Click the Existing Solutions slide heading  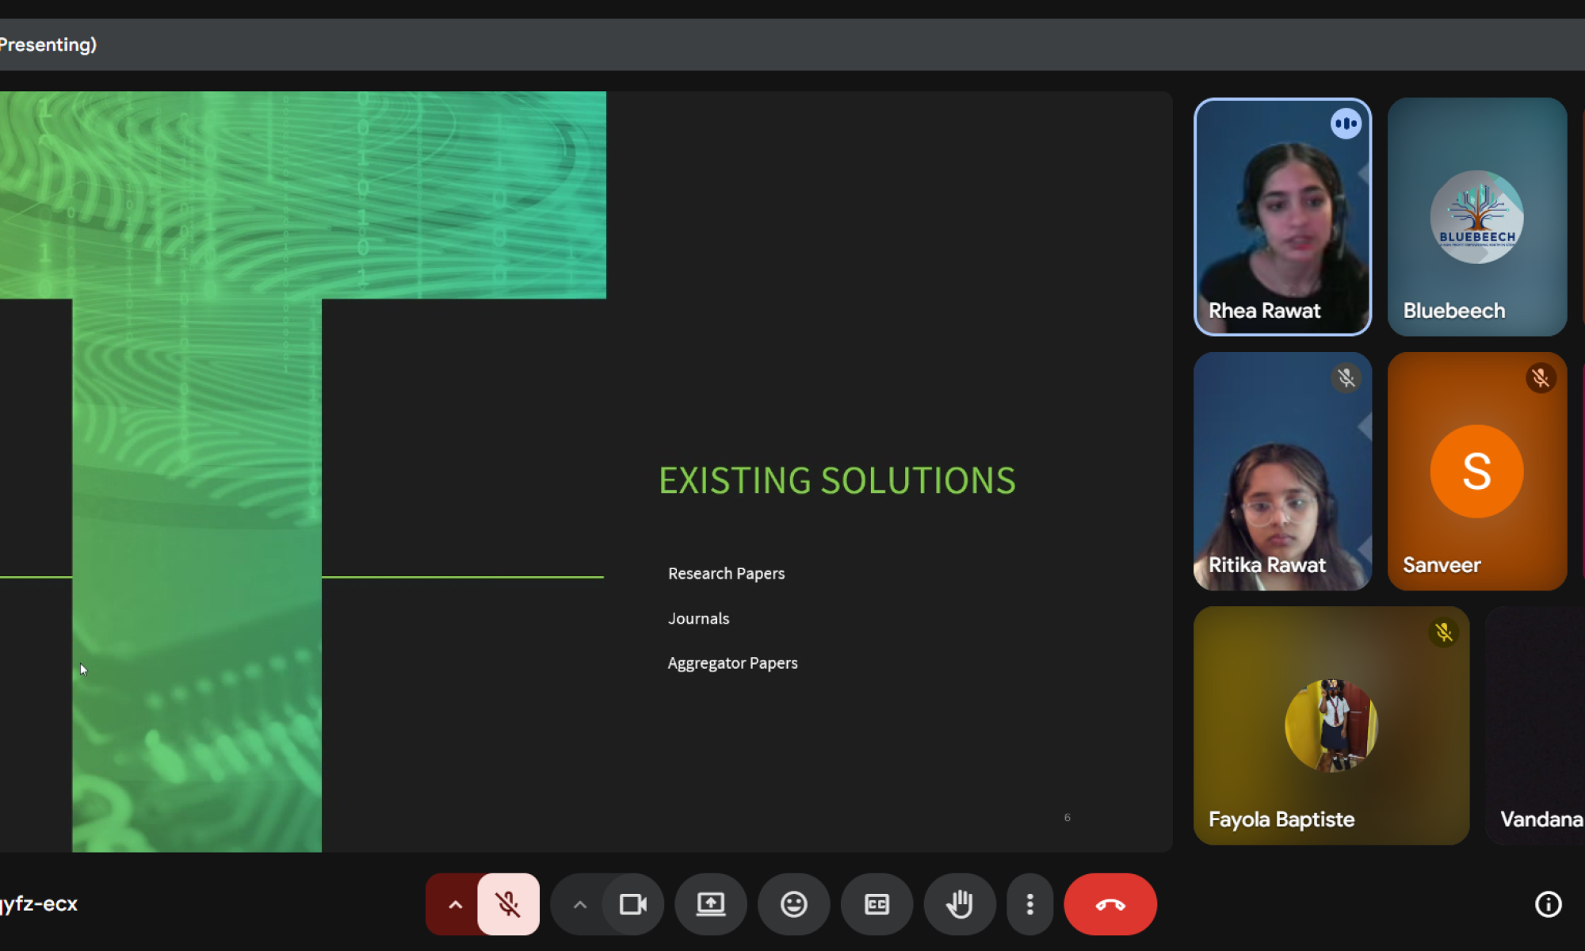coord(837,480)
